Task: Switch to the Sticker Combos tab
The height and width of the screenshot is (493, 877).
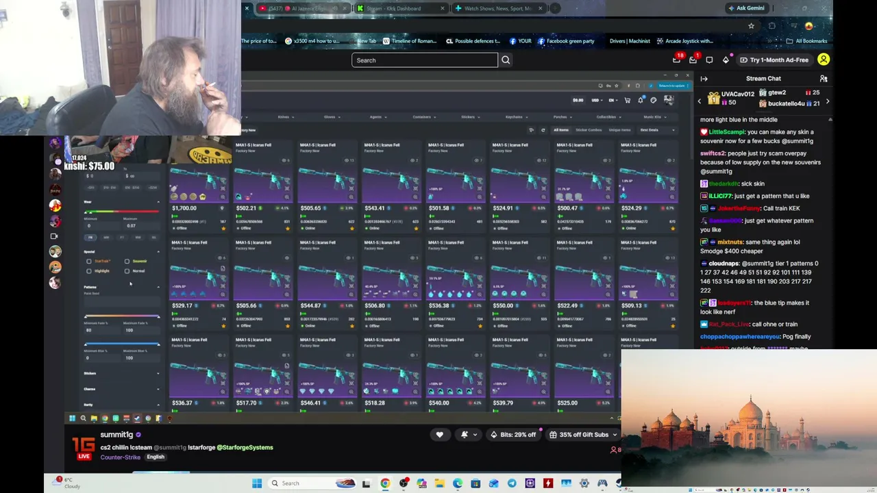Action: tap(589, 130)
